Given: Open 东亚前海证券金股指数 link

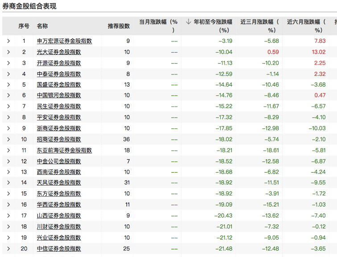Looking at the screenshot, I should [65, 150].
